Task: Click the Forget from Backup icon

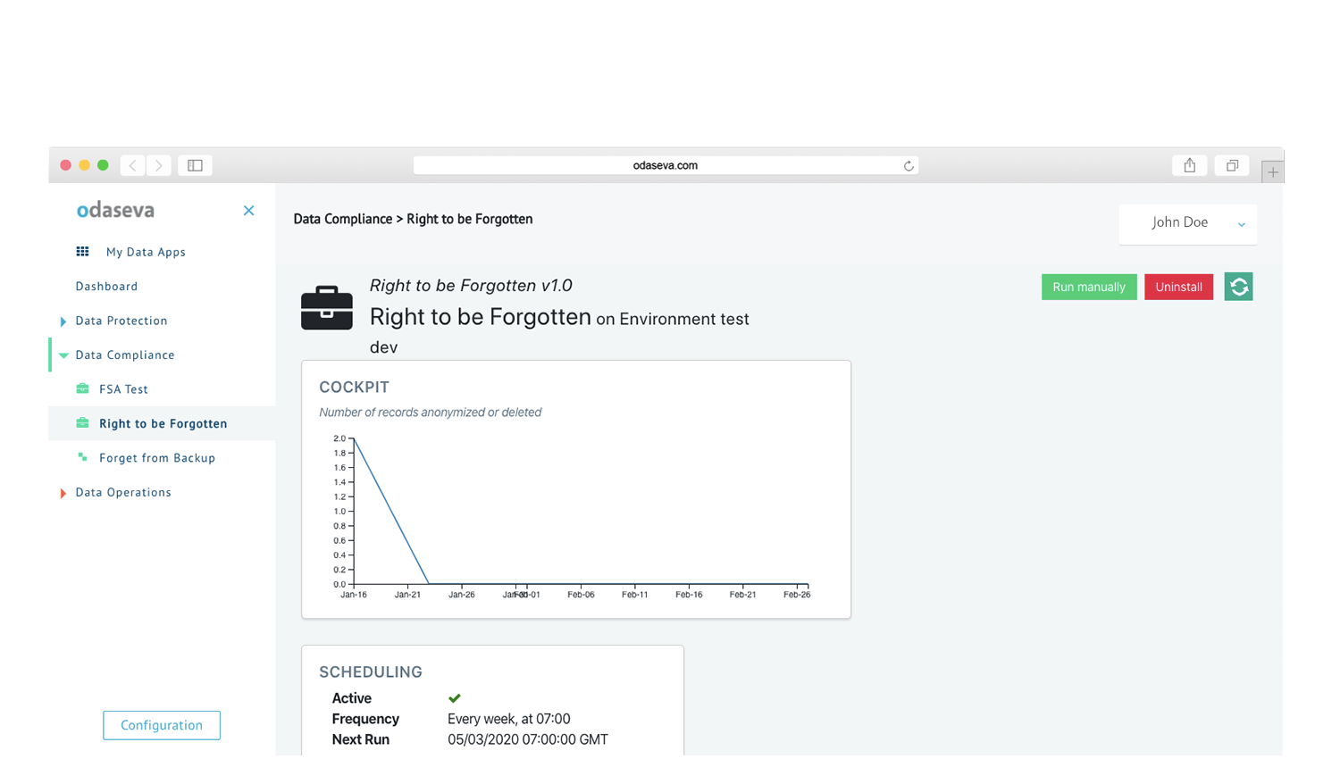Action: click(82, 457)
